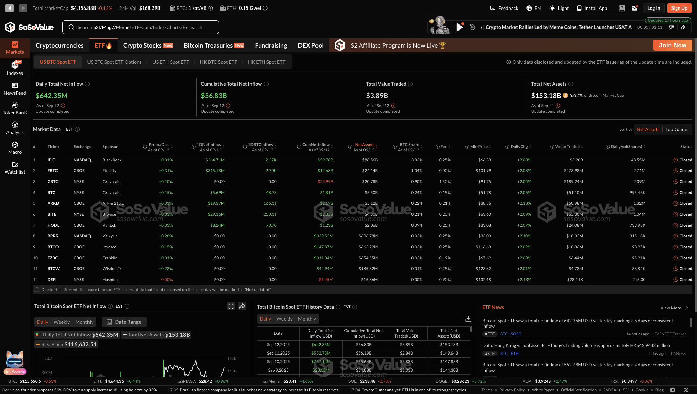This screenshot has width=697, height=394.
Task: Open Markets in the left sidebar
Action: click(x=15, y=48)
